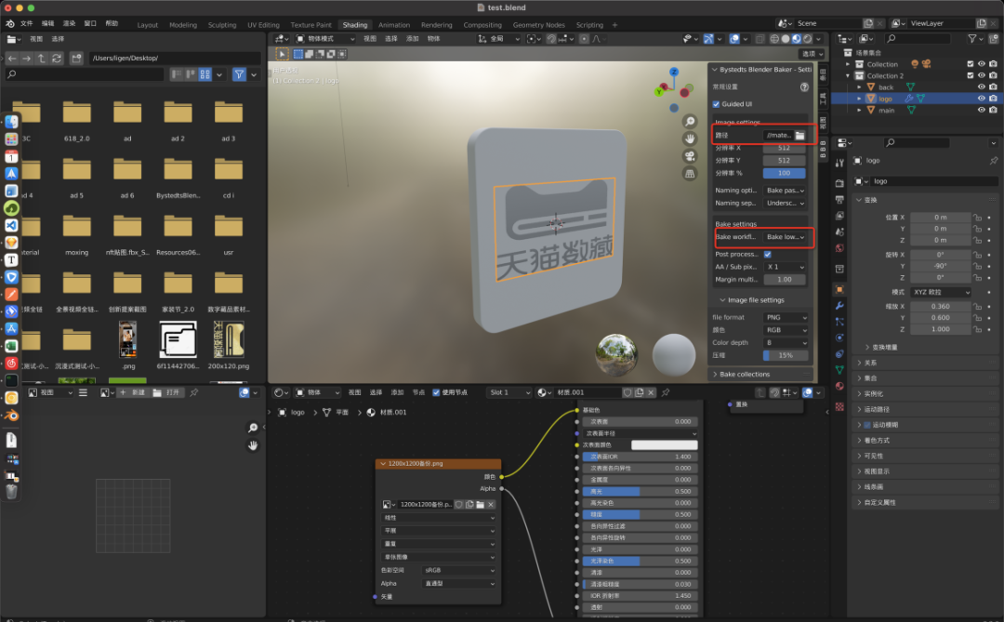Create new folder in file browser
Viewport: 1004px width, 622px height.
tap(76, 59)
